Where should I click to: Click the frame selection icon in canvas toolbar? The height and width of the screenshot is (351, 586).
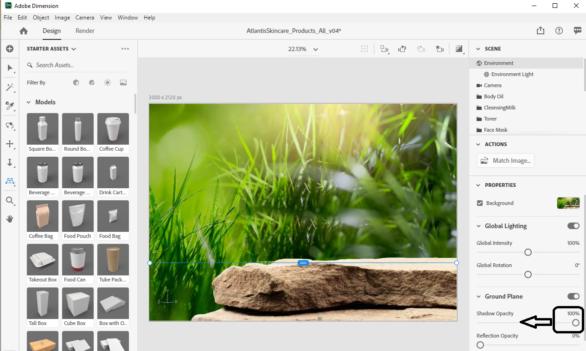click(365, 49)
